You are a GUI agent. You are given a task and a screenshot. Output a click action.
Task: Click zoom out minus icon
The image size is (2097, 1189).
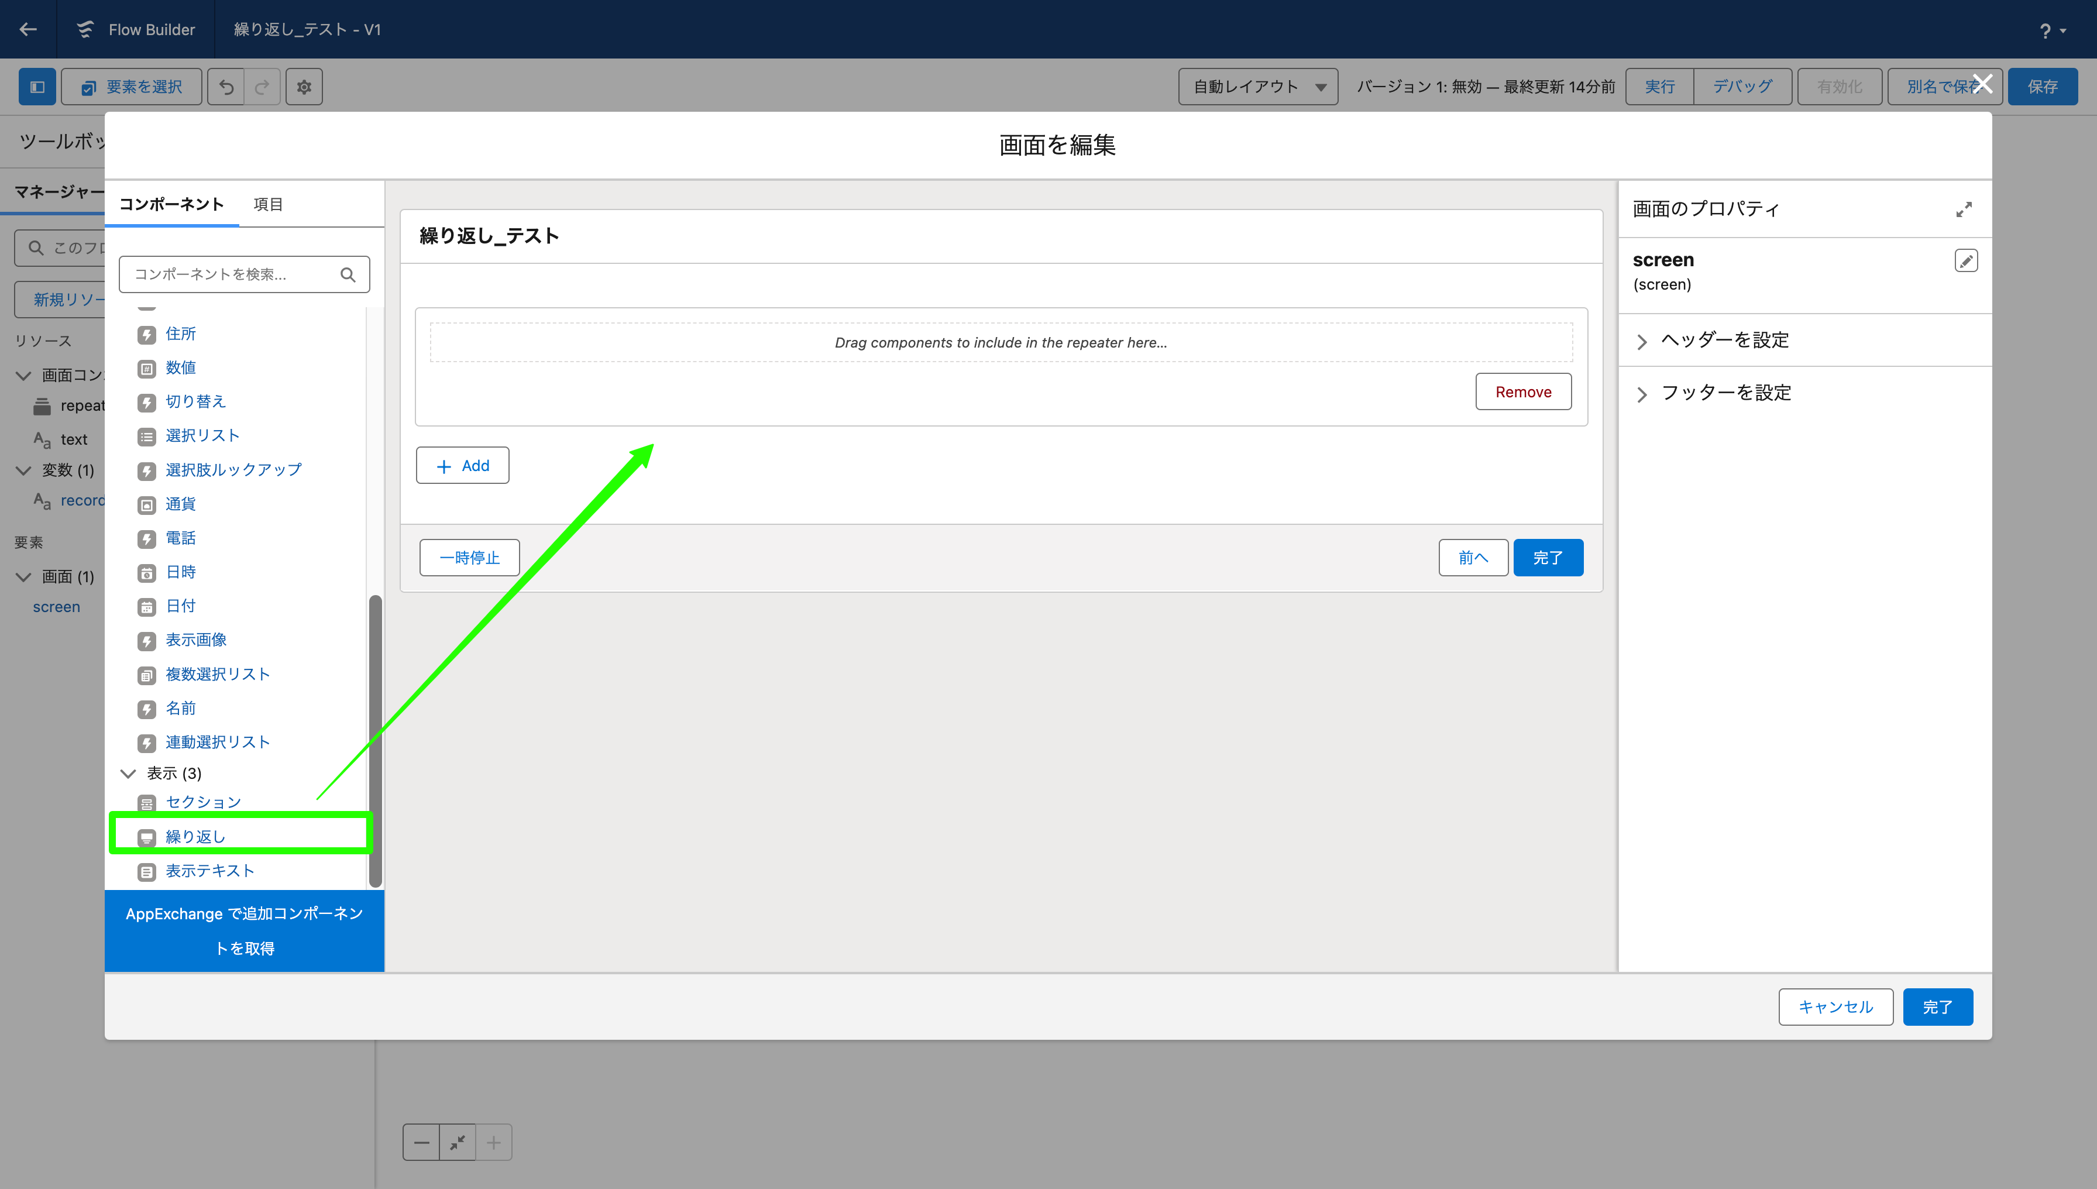[x=421, y=1142]
